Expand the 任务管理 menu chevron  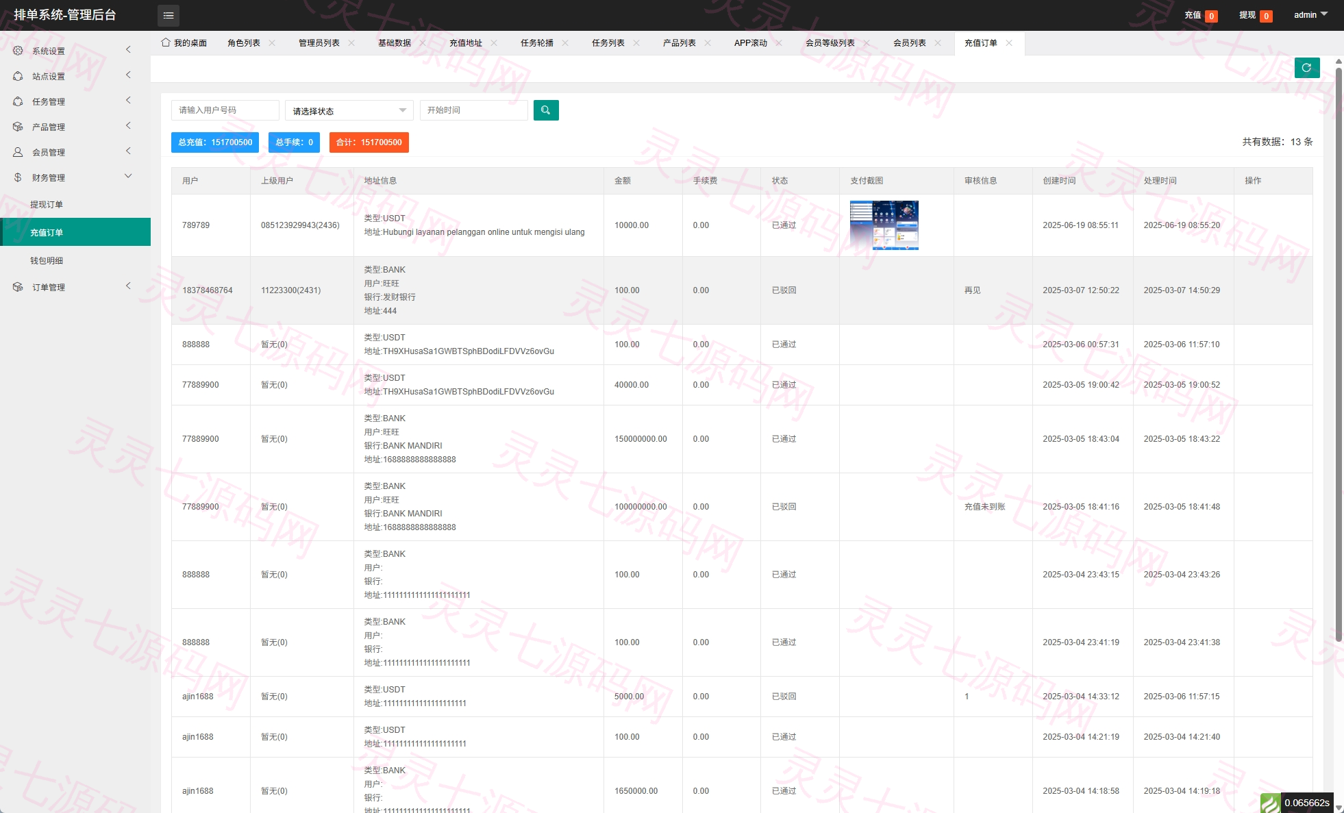pyautogui.click(x=128, y=100)
